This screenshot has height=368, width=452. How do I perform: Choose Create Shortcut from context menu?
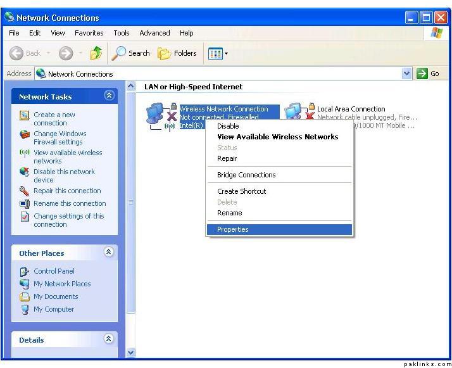[x=279, y=191]
